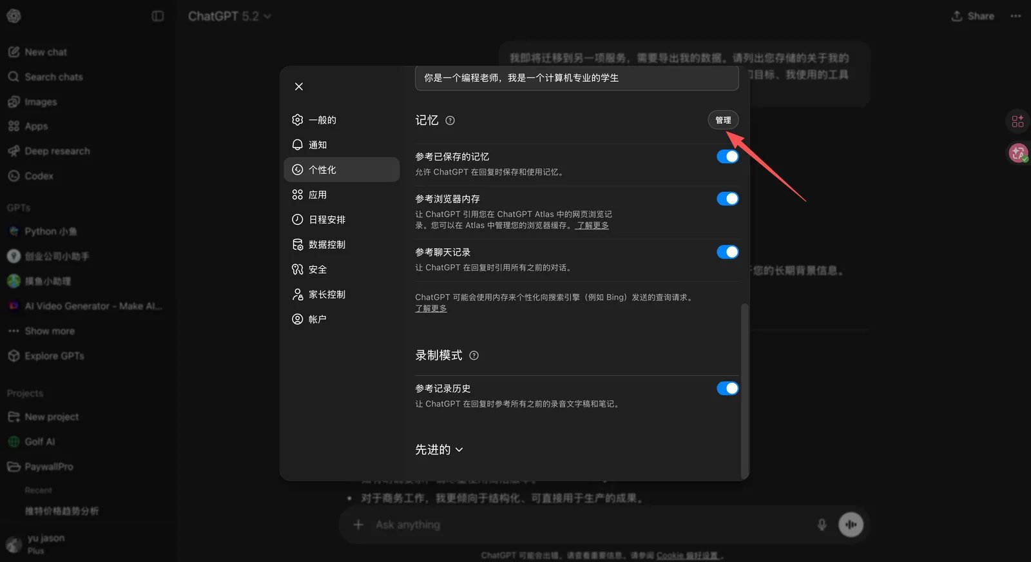
Task: Go to the 安全 settings section
Action: pyautogui.click(x=342, y=269)
